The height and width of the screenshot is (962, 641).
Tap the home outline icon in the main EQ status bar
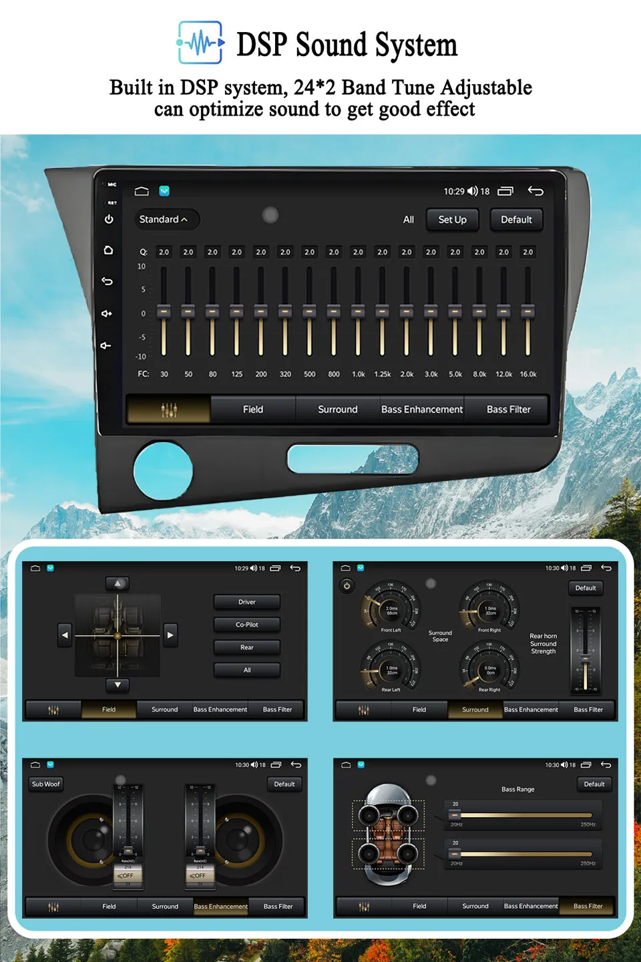click(142, 191)
